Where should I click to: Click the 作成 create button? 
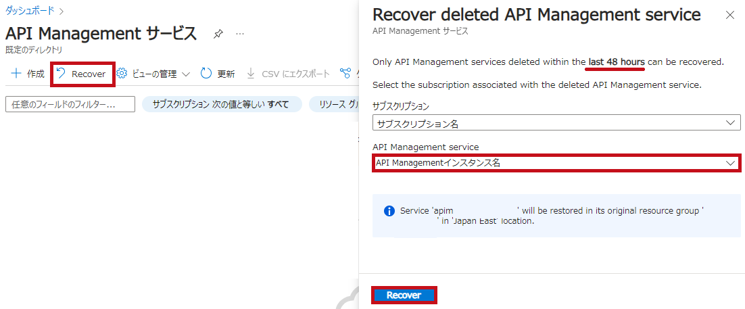coord(28,74)
